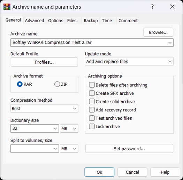Switch to the Options tab
The image size is (183, 180).
[x=56, y=21]
